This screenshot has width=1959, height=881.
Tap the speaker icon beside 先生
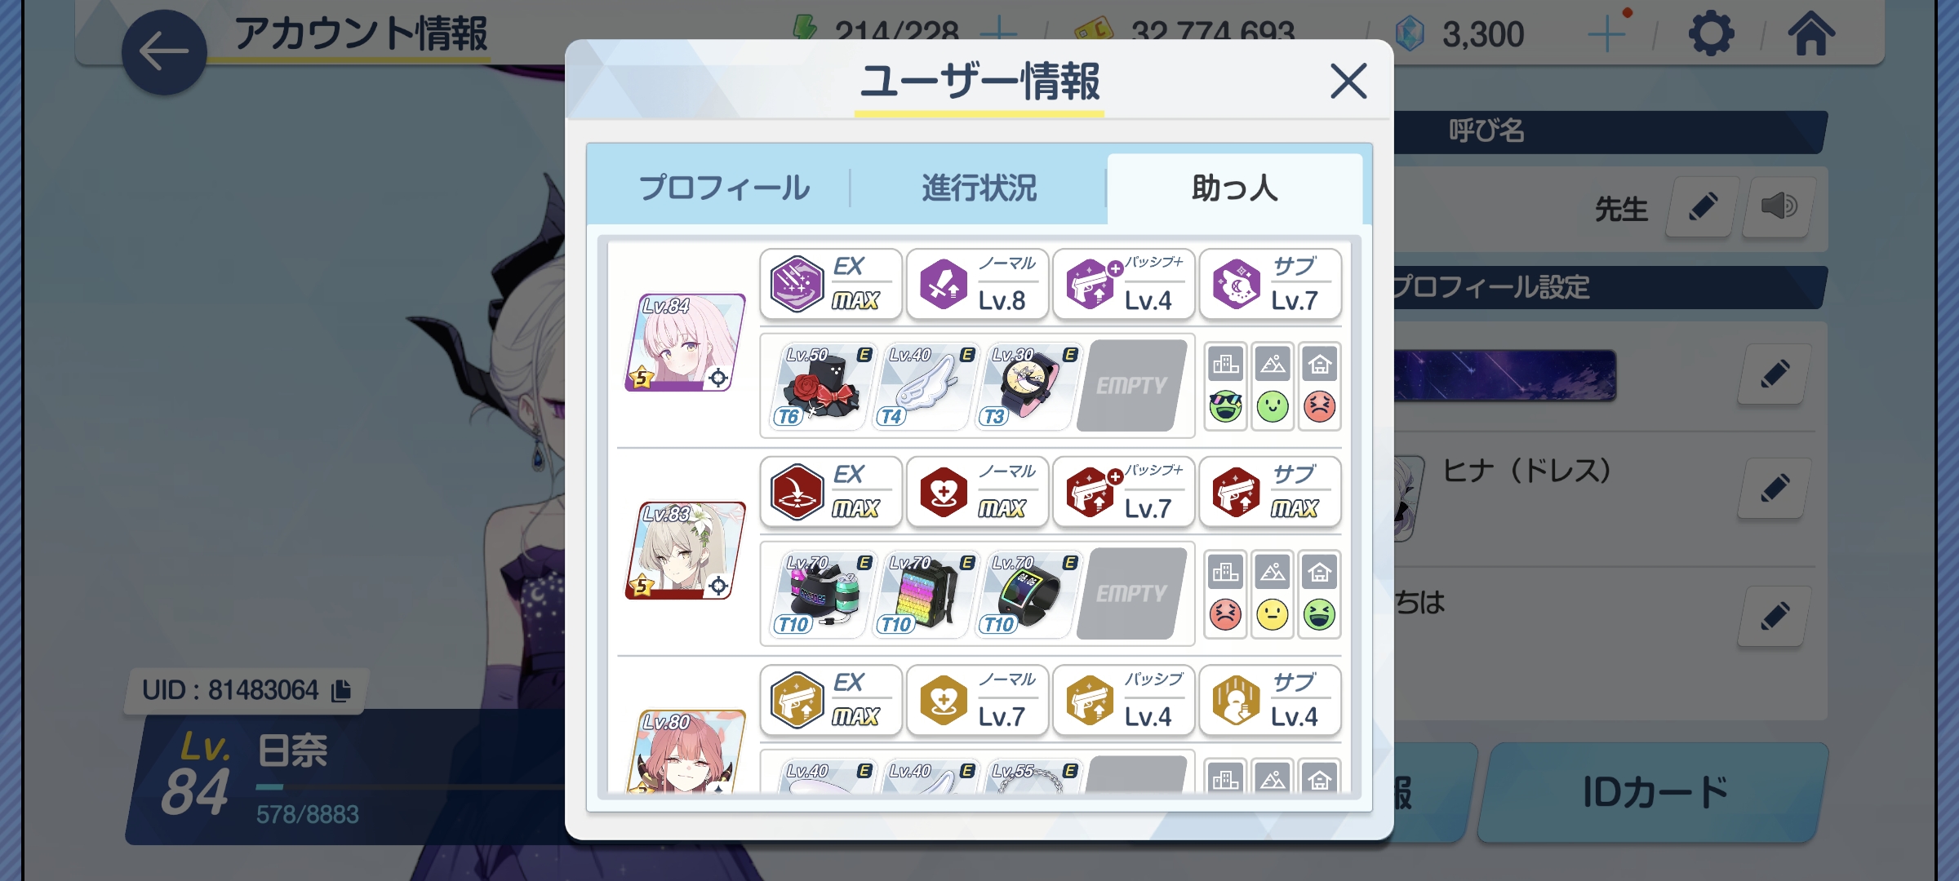[x=1779, y=206]
